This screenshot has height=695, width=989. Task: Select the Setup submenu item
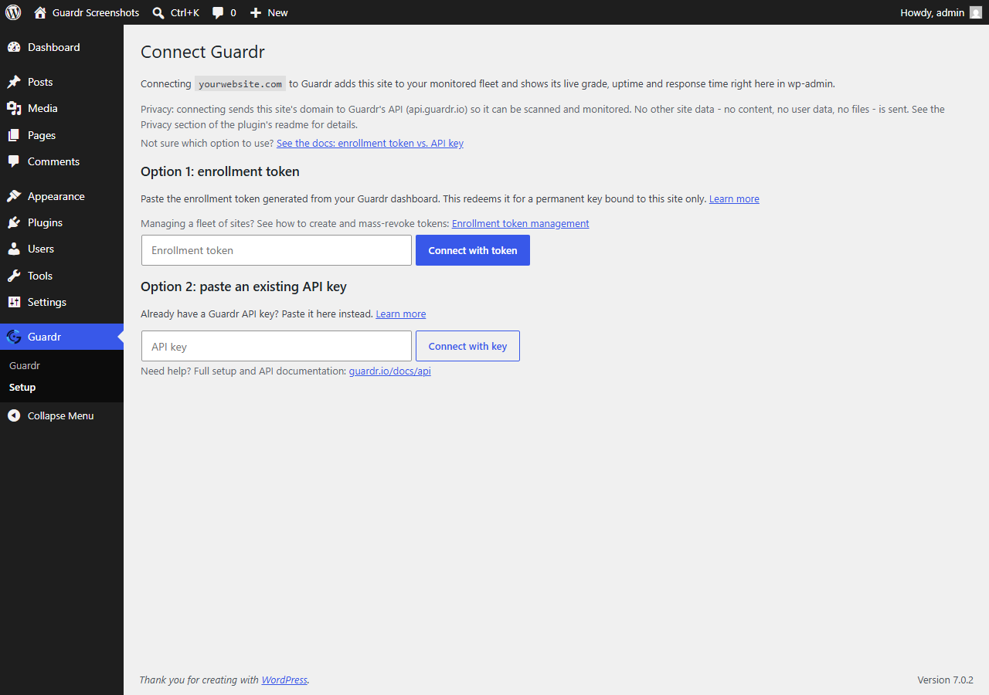(22, 387)
